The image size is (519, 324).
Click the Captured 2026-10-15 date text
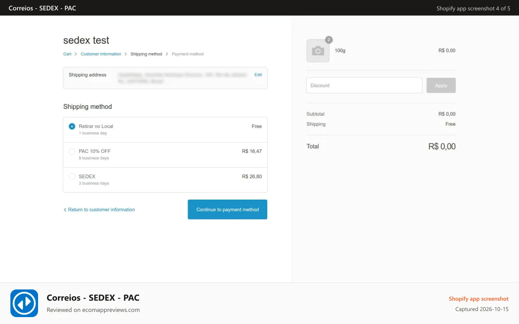point(482,309)
